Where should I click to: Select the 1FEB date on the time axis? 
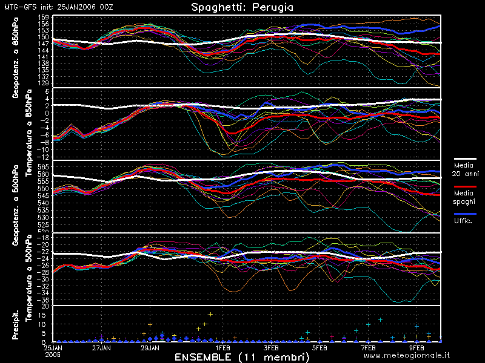coord(222,348)
